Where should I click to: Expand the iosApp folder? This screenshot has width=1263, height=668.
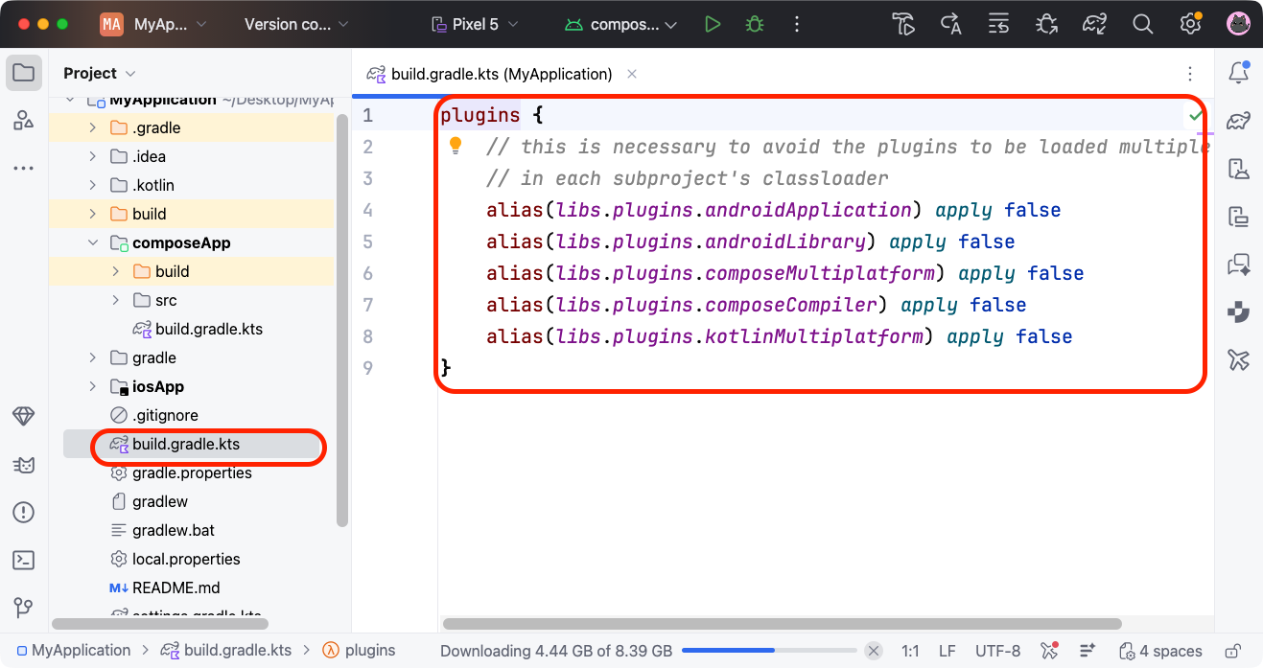[x=93, y=387]
